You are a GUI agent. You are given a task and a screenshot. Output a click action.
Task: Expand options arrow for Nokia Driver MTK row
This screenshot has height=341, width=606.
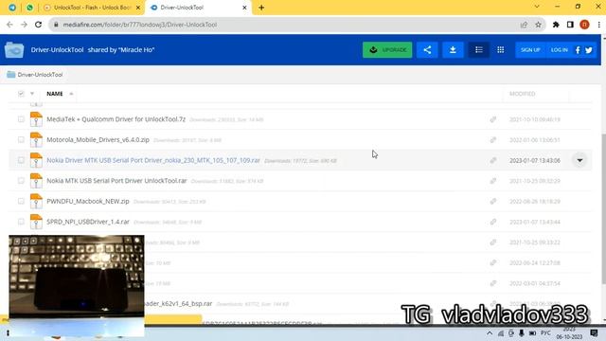tap(579, 160)
